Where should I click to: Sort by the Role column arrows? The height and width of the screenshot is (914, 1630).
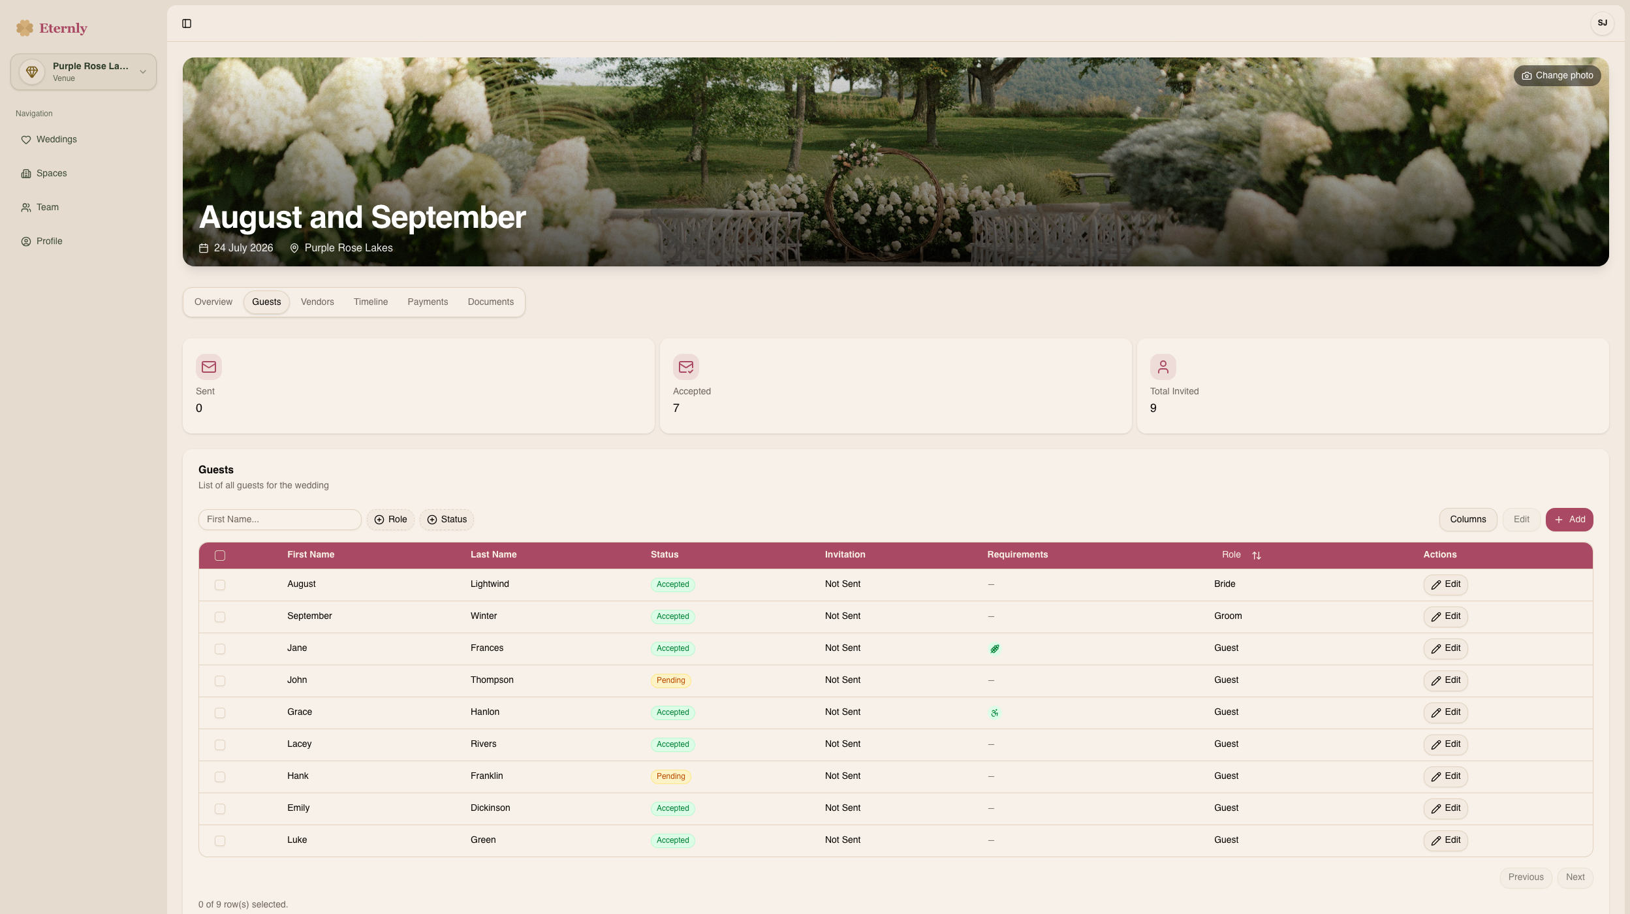pos(1257,556)
